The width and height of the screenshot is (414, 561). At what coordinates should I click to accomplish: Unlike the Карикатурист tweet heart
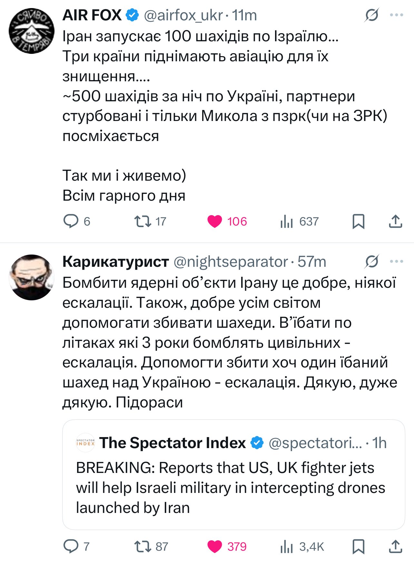(215, 546)
